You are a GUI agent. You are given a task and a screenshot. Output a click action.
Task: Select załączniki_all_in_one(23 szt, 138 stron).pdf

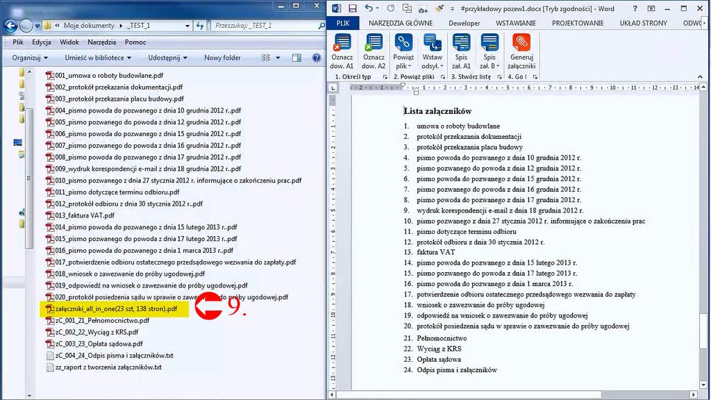[112, 309]
